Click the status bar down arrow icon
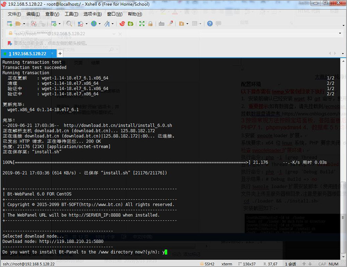The height and width of the screenshot is (267, 347). [310, 264]
